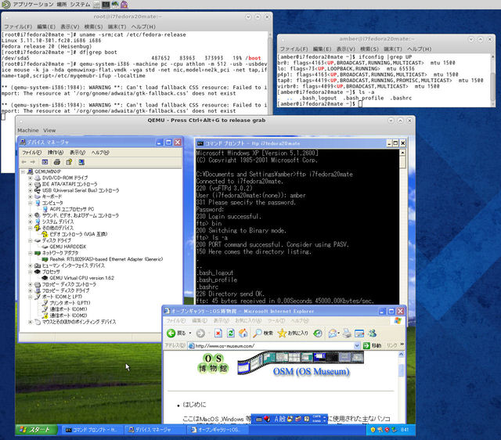Screen dimensions: 501x440
Task: Click security shield icon in XP tray
Action: point(373,430)
